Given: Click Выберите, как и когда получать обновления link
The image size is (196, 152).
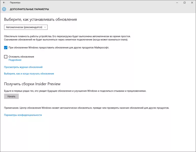Looking at the screenshot, I should (x=29, y=74).
